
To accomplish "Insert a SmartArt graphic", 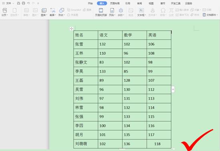I will click(x=74, y=10).
